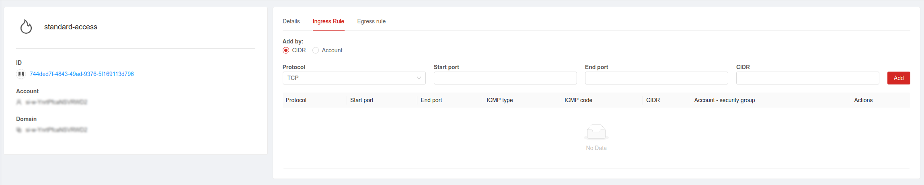Click the Actions column header
This screenshot has width=924, height=185.
[863, 100]
